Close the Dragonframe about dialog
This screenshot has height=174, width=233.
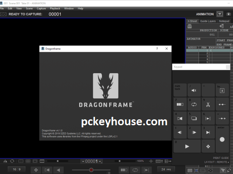[166, 49]
